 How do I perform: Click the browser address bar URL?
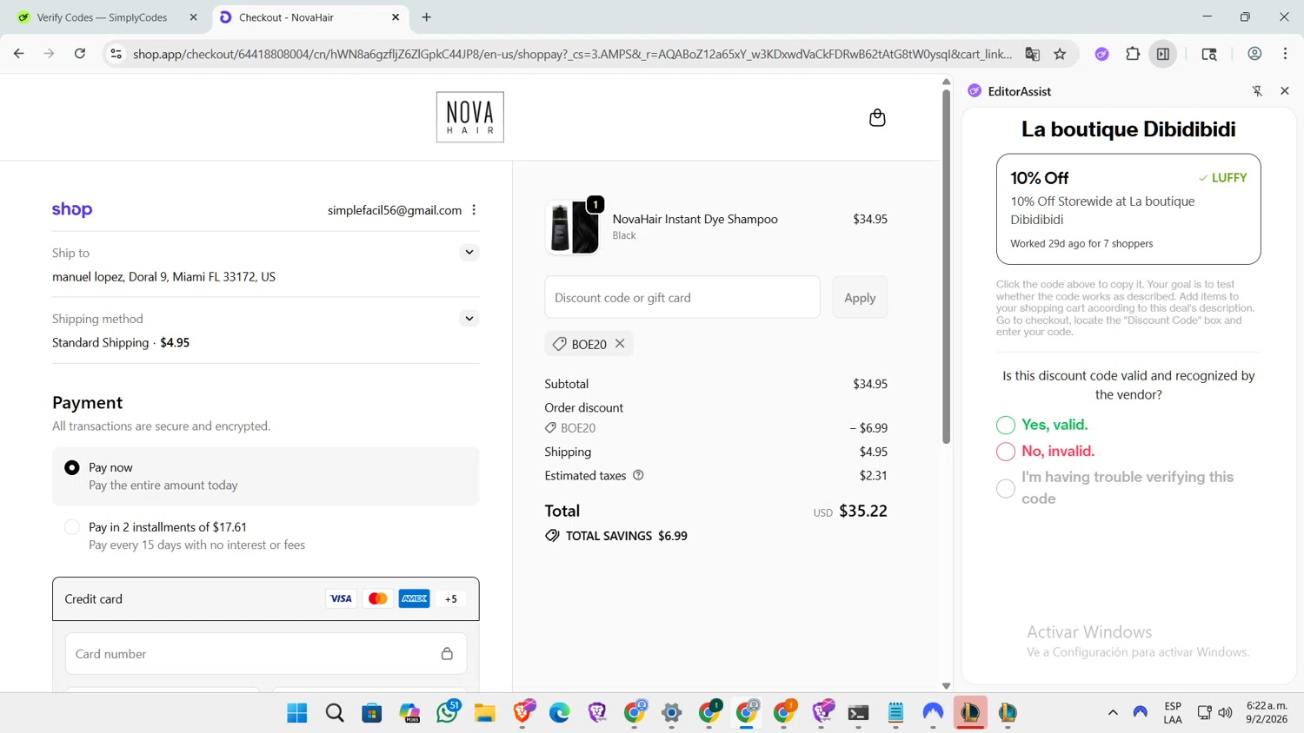point(572,54)
